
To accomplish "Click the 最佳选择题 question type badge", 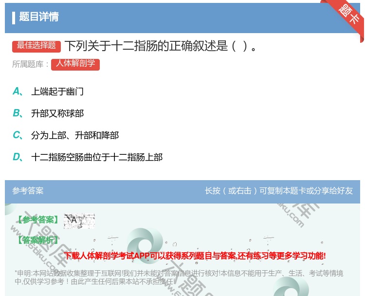I will [36, 46].
